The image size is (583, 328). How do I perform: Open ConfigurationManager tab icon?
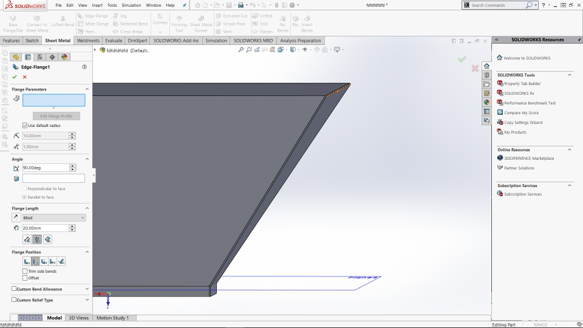coord(40,57)
